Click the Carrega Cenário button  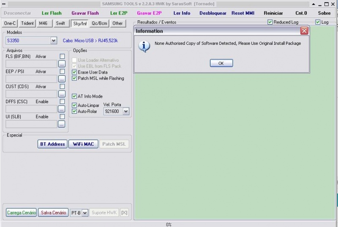click(21, 213)
